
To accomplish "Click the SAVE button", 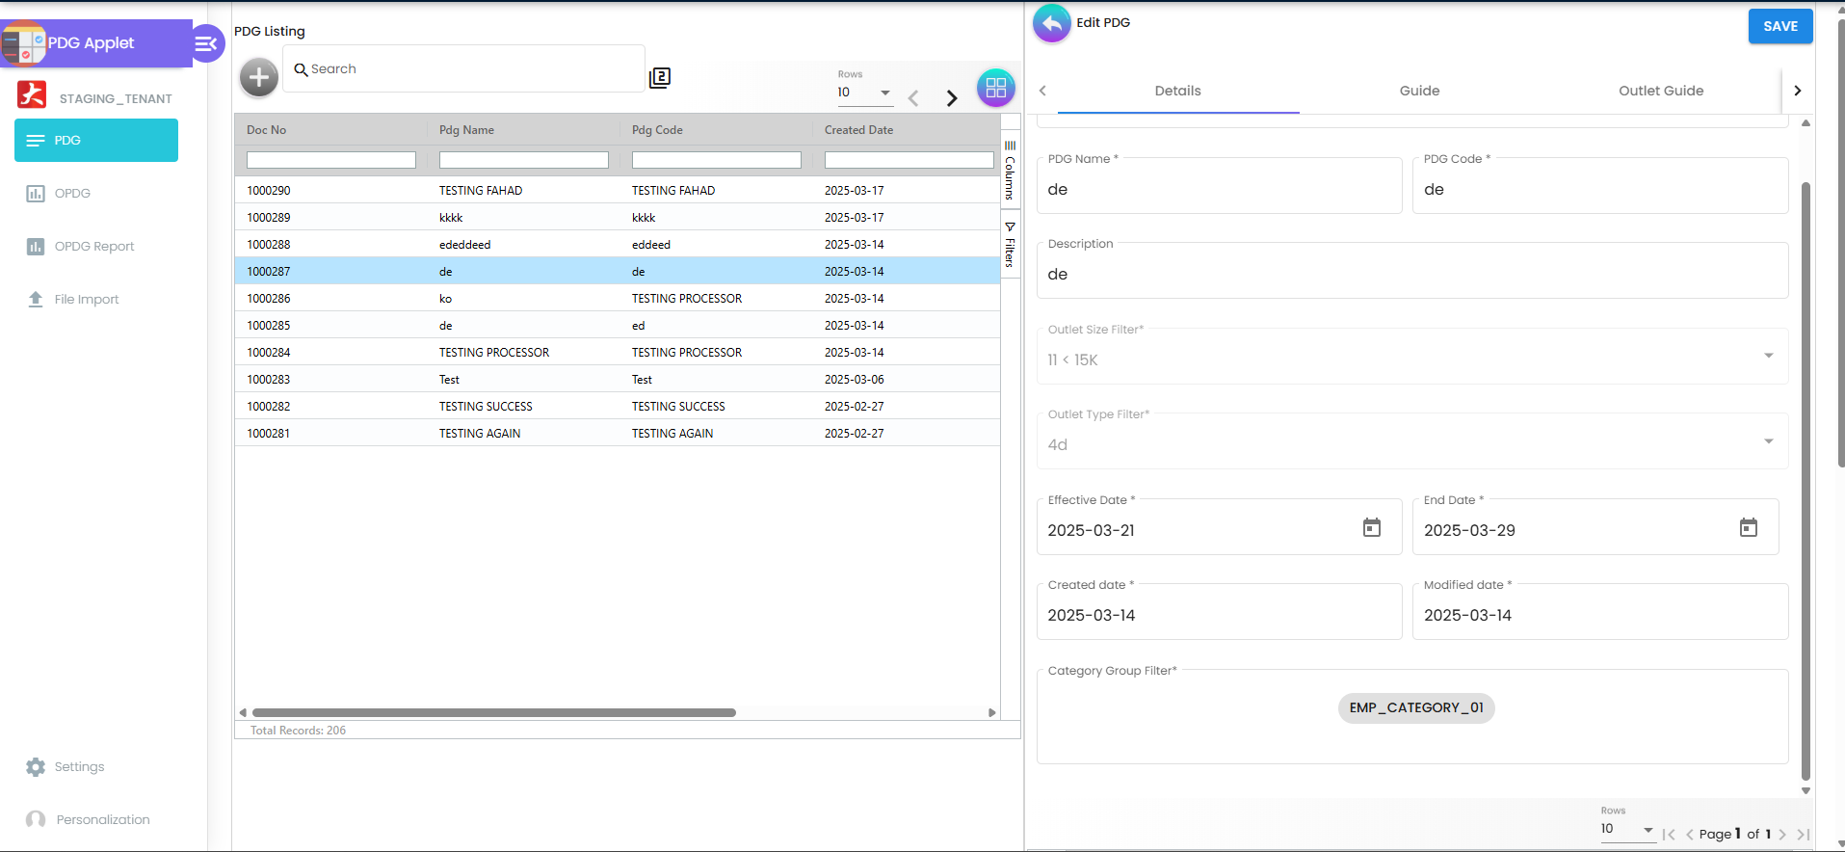I will pos(1779,26).
